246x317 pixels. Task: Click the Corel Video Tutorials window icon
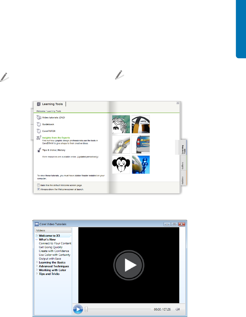[36, 224]
